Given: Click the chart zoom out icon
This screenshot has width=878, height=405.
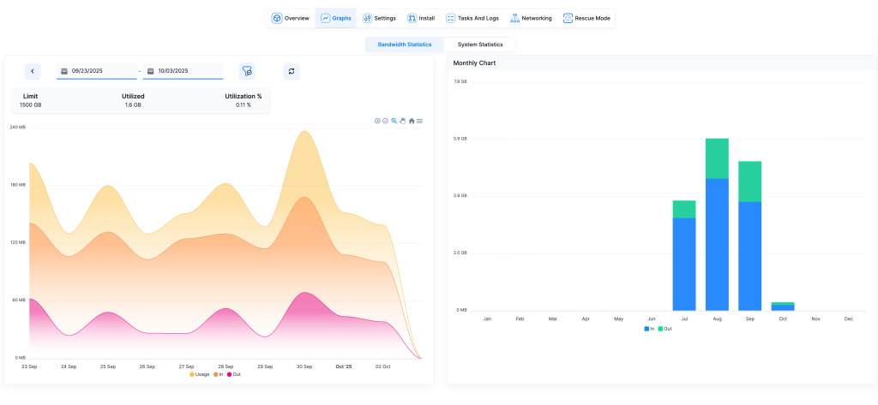Looking at the screenshot, I should coord(385,121).
